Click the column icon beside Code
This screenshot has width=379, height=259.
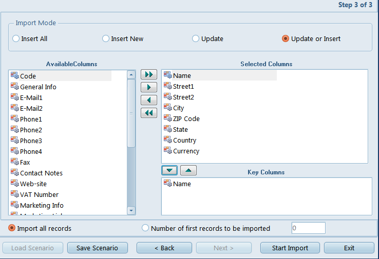[x=15, y=75]
